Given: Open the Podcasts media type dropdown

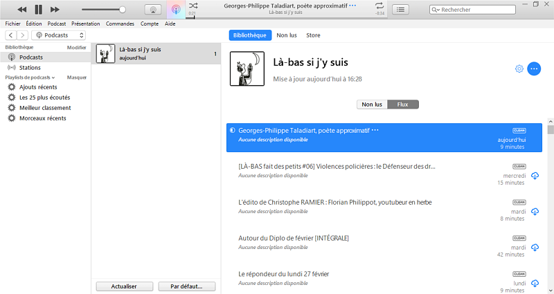Looking at the screenshot, I should (x=59, y=35).
